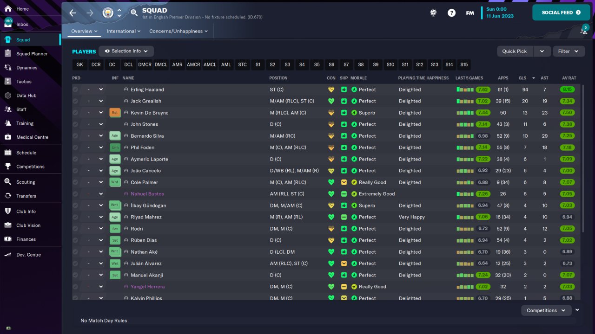Open Club Info in the sidebar
This screenshot has height=334, width=595.
point(31,212)
